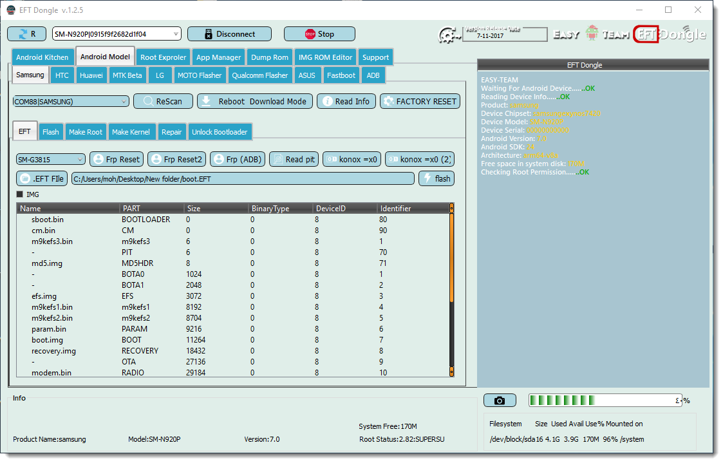Select the MTK Beta tab
This screenshot has width=723, height=463.
pyautogui.click(x=127, y=75)
